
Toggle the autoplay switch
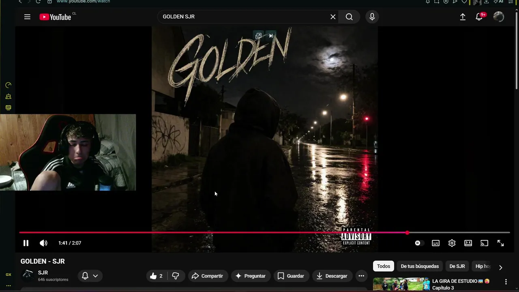[419, 243]
